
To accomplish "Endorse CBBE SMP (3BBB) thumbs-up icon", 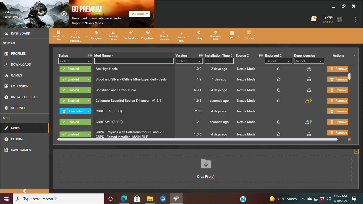I will click(x=278, y=122).
